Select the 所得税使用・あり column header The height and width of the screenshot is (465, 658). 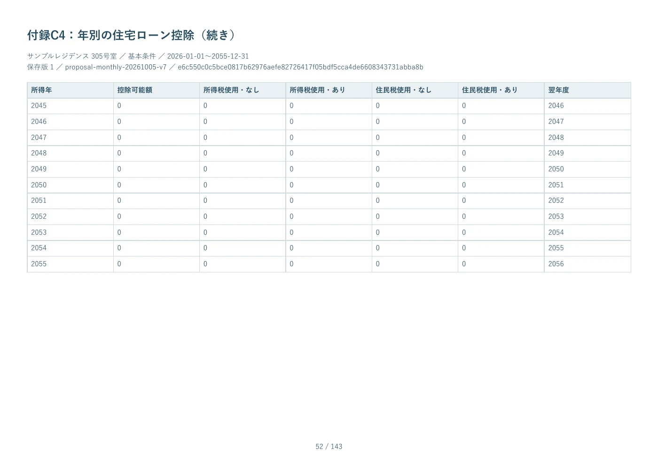click(329, 90)
